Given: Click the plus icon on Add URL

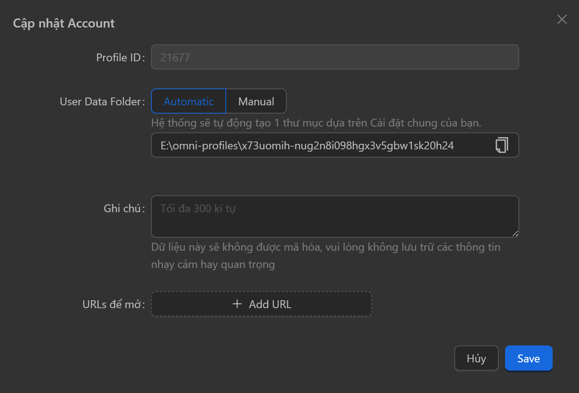Looking at the screenshot, I should tap(237, 304).
